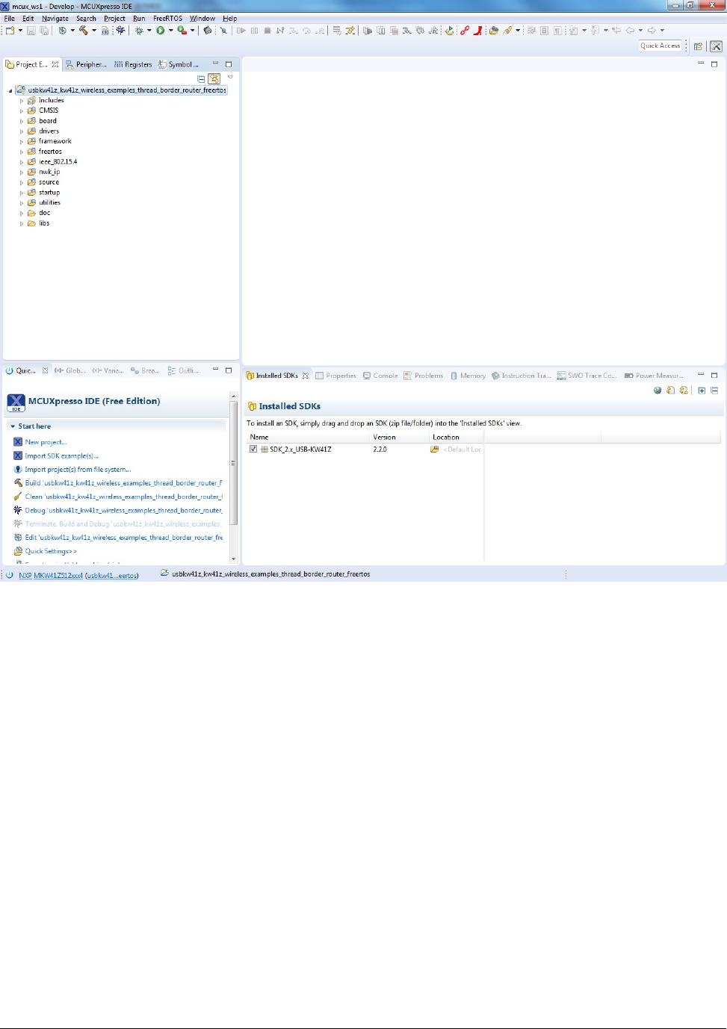Click the Back navigation arrow in toolbar

pos(630,31)
